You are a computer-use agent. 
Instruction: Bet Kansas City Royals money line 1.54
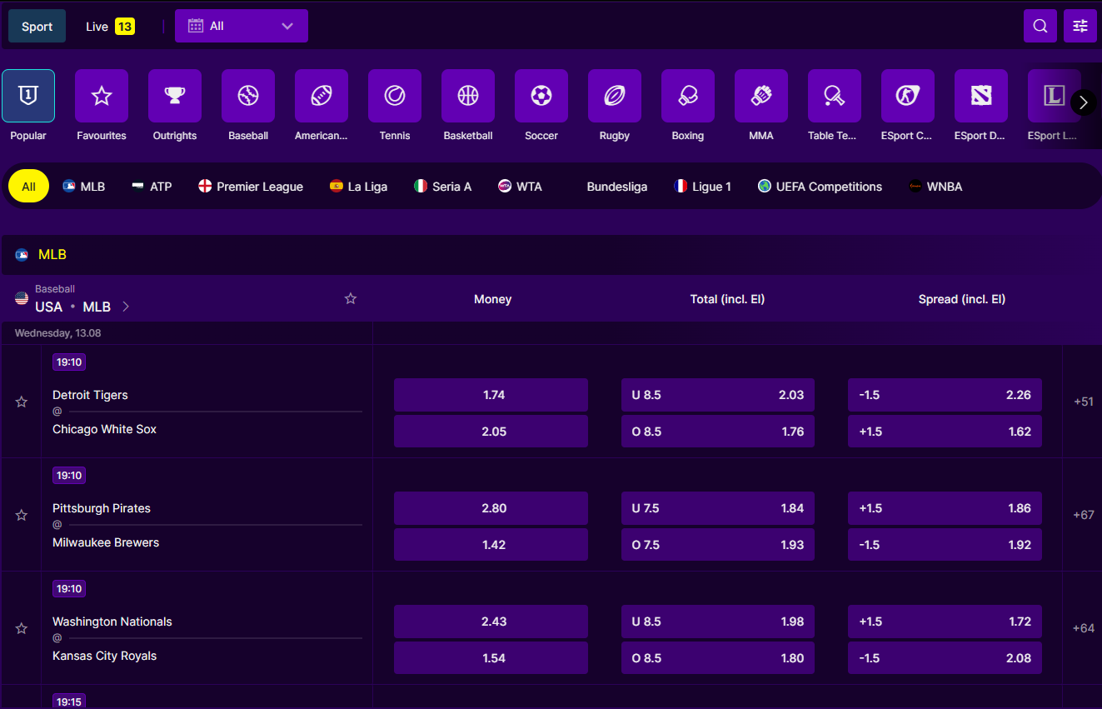pos(491,658)
